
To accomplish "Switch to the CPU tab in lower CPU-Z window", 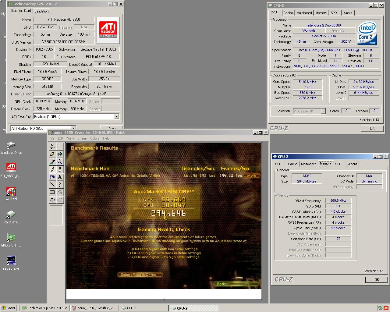I will tap(278, 164).
